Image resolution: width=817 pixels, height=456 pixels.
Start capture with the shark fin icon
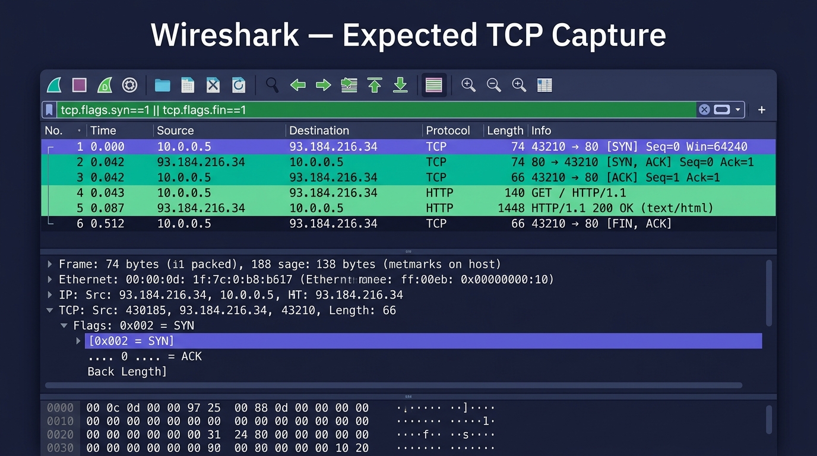(x=54, y=85)
